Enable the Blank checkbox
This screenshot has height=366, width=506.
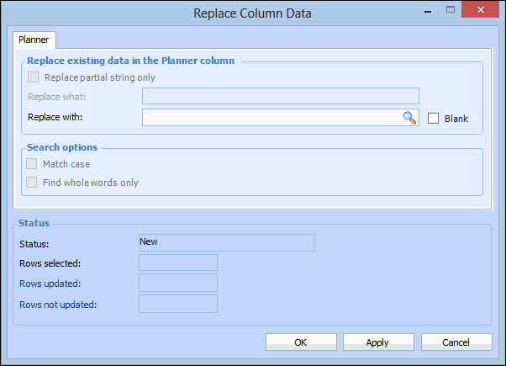point(434,119)
